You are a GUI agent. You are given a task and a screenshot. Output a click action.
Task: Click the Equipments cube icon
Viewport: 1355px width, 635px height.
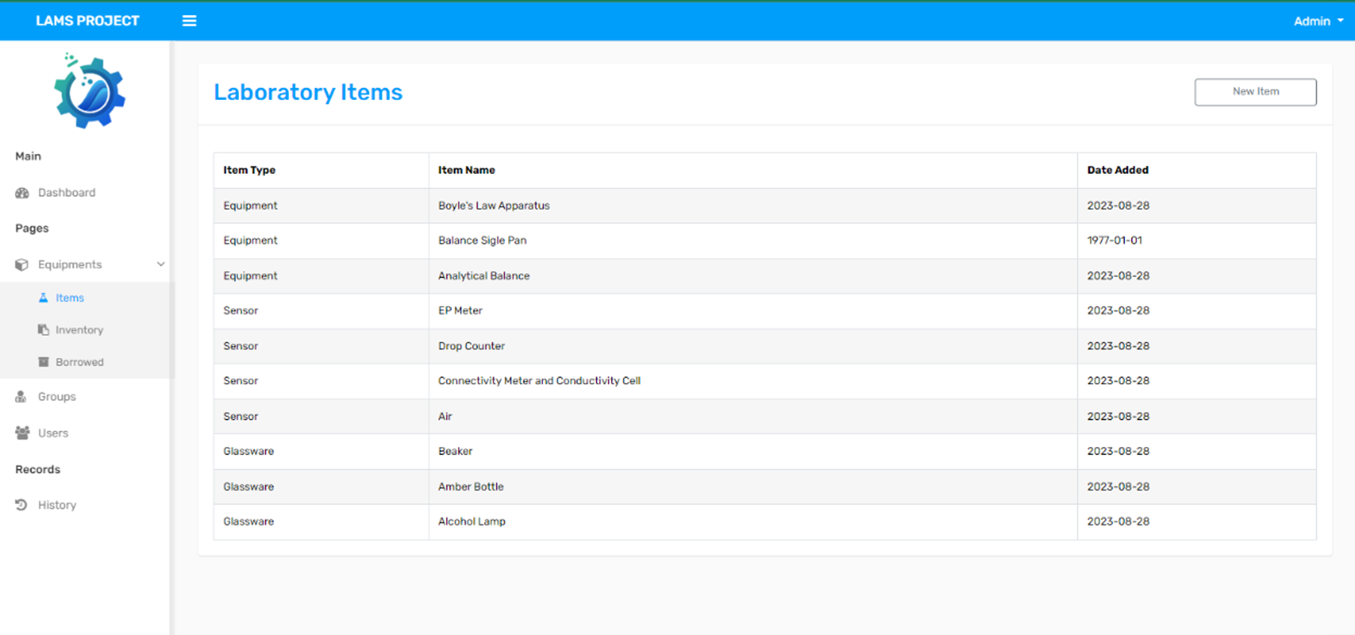pos(22,264)
